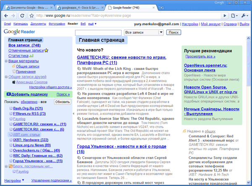Open the Главная страница sidebar item
Viewport: 252px width, 186px height.
[25, 40]
